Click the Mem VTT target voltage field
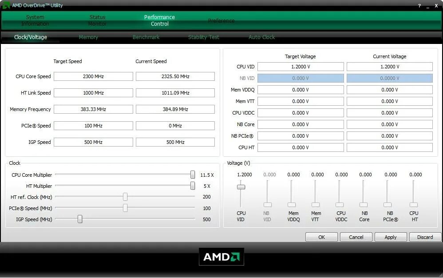 (301, 101)
